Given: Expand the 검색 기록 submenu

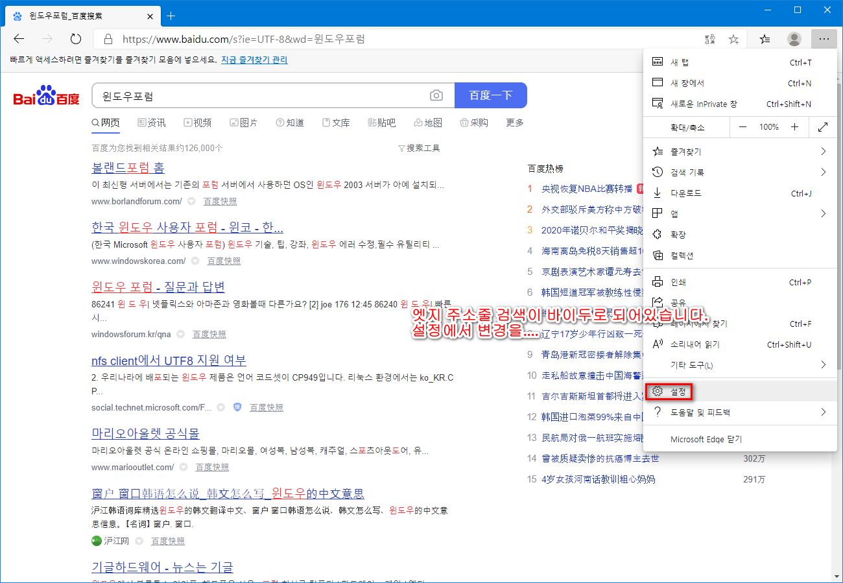Looking at the screenshot, I should [x=740, y=172].
